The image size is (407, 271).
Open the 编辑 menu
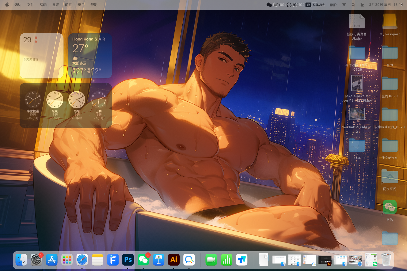click(x=43, y=5)
